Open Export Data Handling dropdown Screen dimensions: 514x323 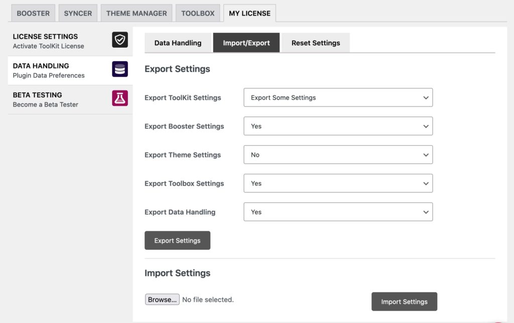pos(338,212)
